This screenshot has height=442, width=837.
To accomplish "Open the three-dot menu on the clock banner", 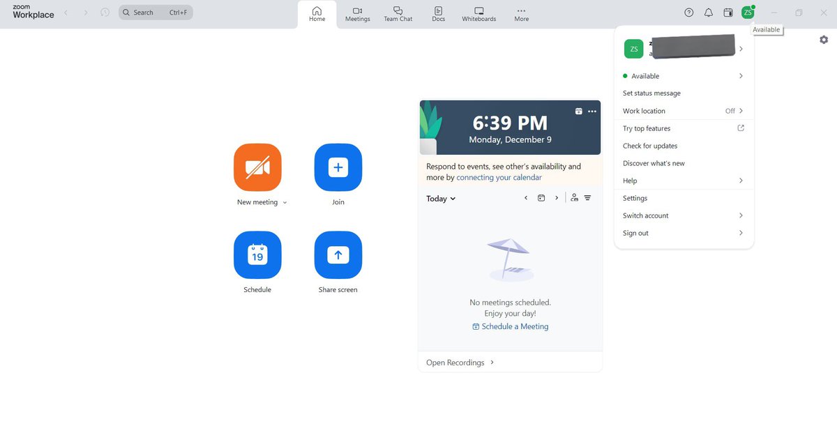I will coord(592,112).
